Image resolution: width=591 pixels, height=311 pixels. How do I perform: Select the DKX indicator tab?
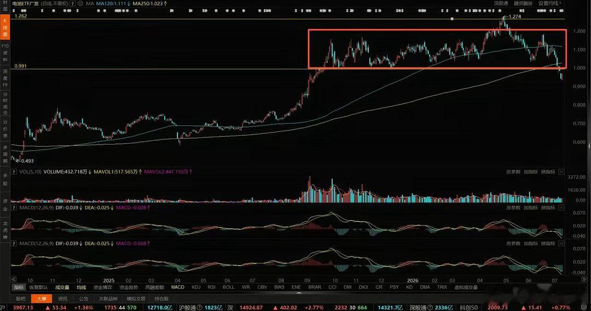click(363, 287)
